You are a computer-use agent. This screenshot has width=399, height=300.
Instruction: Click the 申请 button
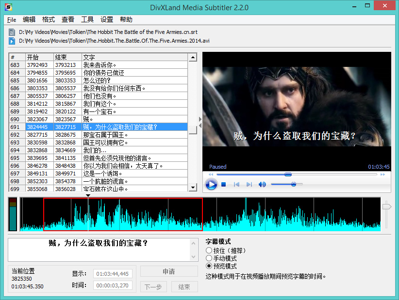coord(169,271)
